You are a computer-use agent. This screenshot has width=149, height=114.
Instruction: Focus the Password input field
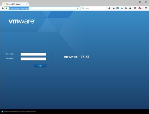[33, 59]
